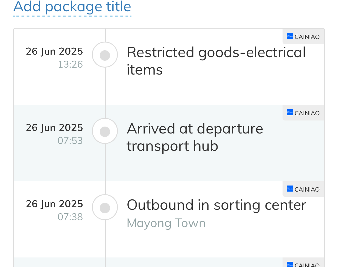Select the timeline marker for 07:53 event
Viewport: 338px width, 267px height.
[x=105, y=131]
